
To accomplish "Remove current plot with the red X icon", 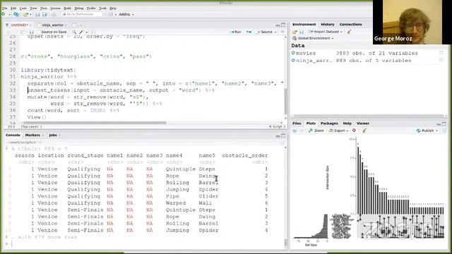I will coord(354,131).
